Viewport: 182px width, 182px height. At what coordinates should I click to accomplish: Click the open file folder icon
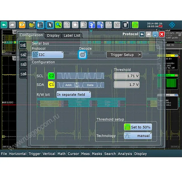pos(32,25)
